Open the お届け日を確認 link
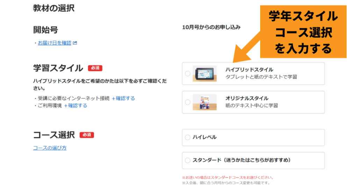 [x=55, y=43]
